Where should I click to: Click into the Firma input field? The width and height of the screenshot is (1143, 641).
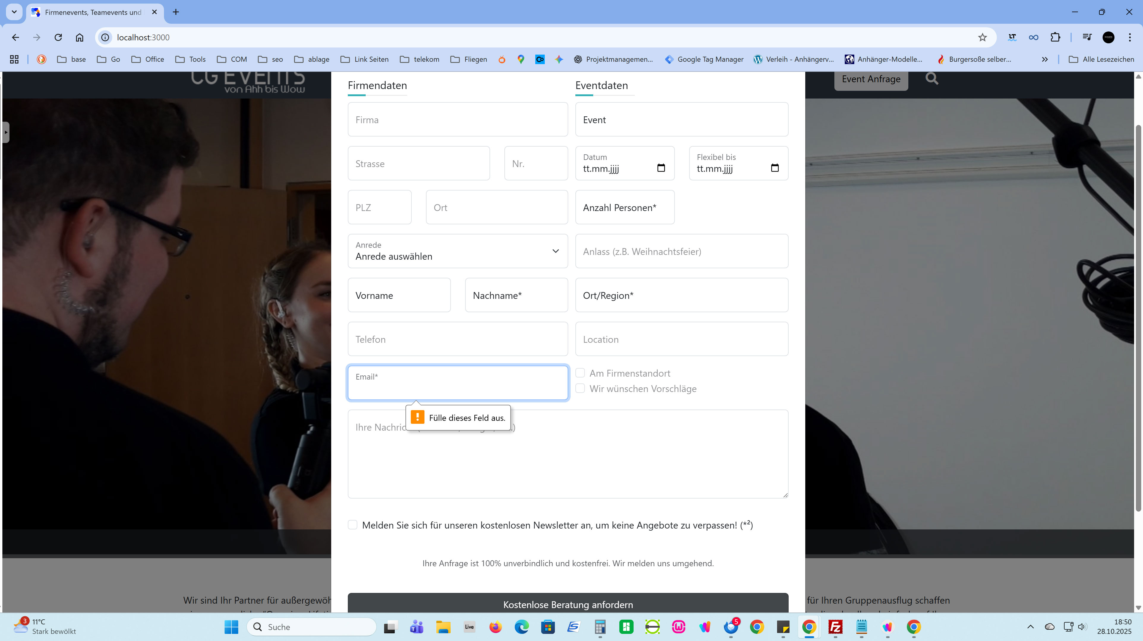pyautogui.click(x=457, y=120)
